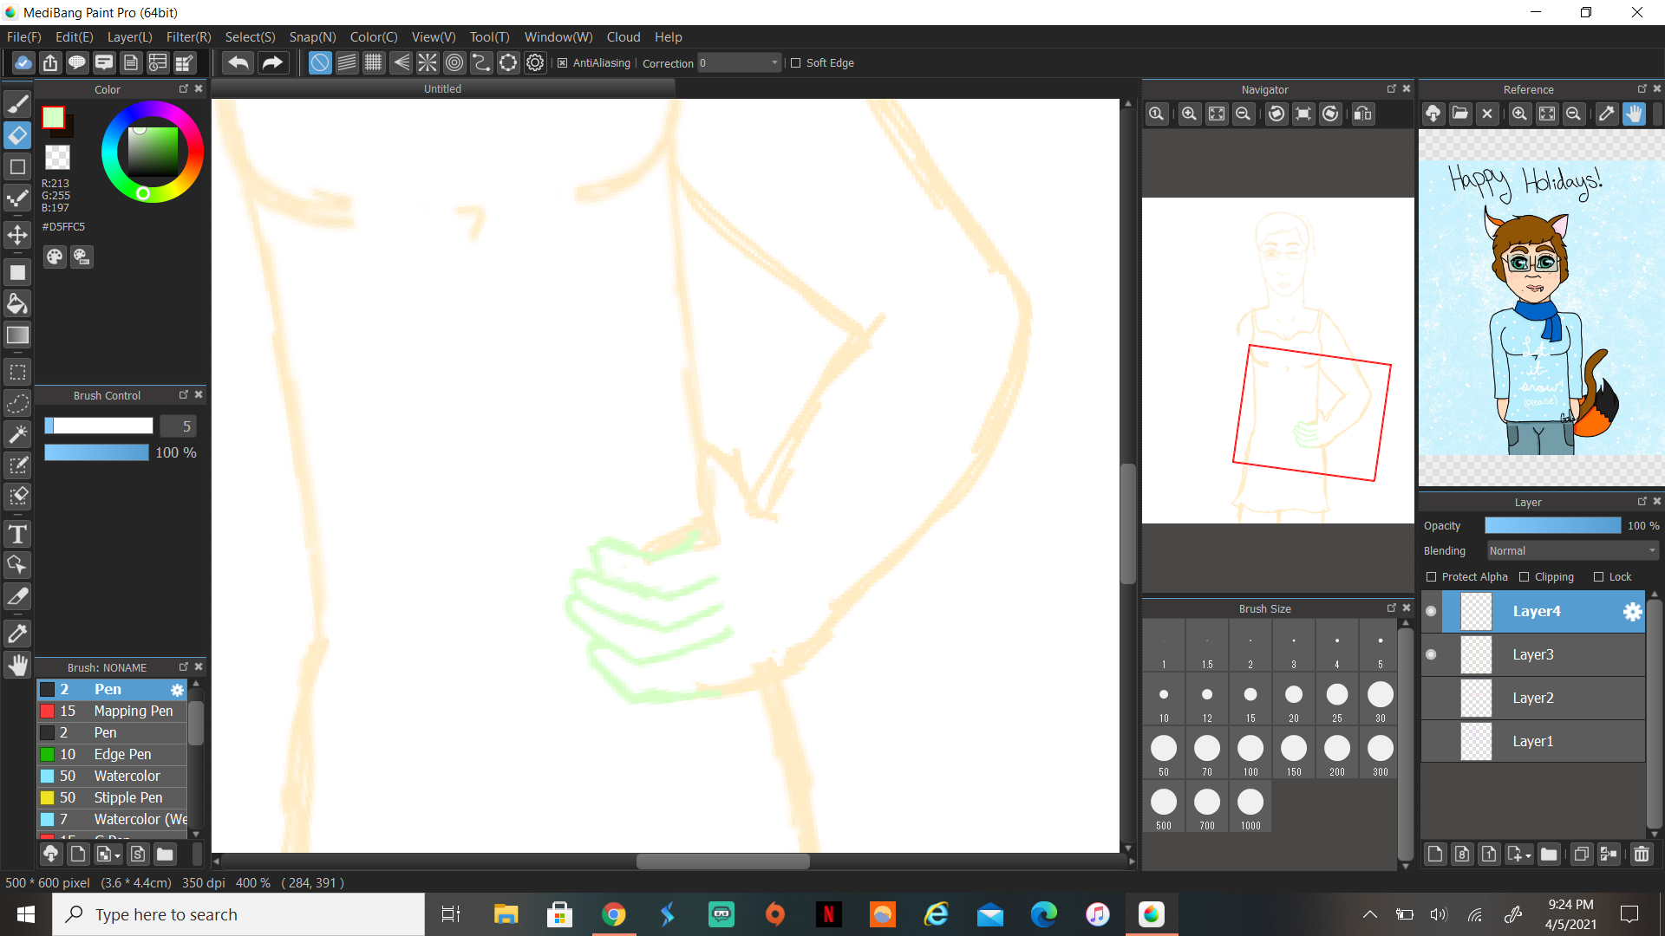The width and height of the screenshot is (1665, 936).
Task: Click the Redo arrow in toolbar
Action: [272, 62]
